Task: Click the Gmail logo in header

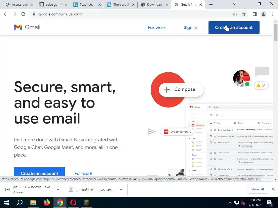Action: coord(27,27)
